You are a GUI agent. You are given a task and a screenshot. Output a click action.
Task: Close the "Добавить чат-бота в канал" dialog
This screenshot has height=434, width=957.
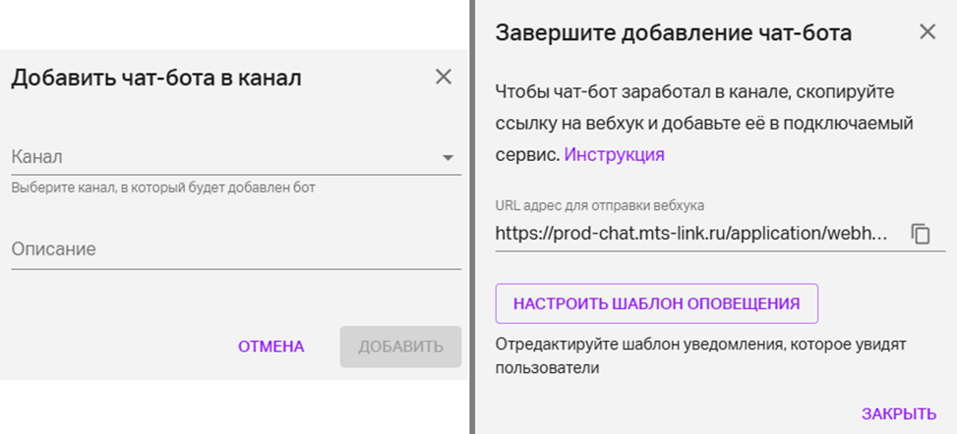pyautogui.click(x=444, y=78)
